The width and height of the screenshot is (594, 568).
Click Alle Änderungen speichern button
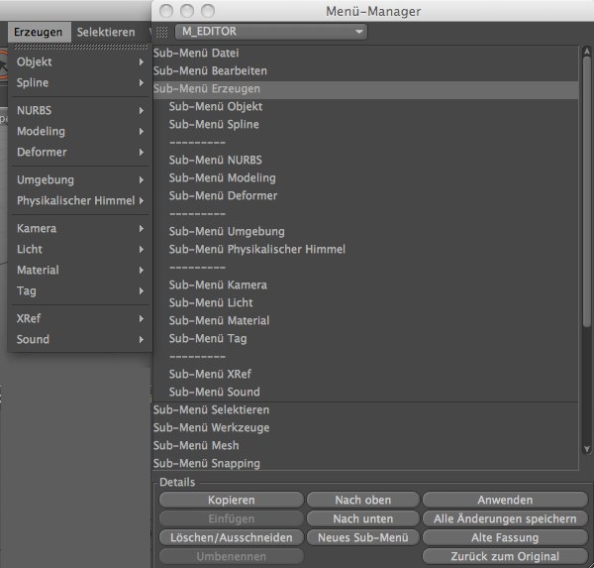tap(505, 519)
